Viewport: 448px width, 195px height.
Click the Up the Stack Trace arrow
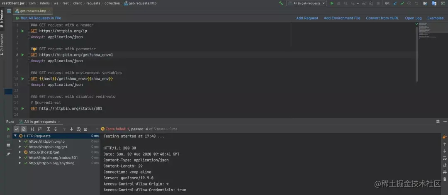[445, 144]
